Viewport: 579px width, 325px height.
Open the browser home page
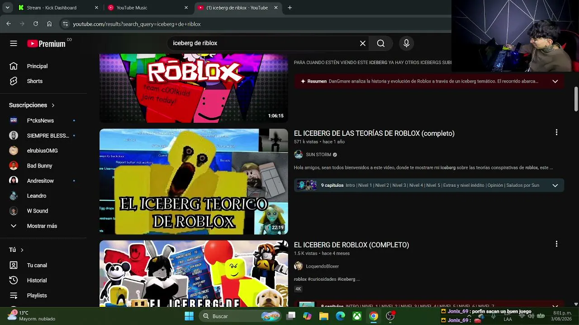point(49,24)
